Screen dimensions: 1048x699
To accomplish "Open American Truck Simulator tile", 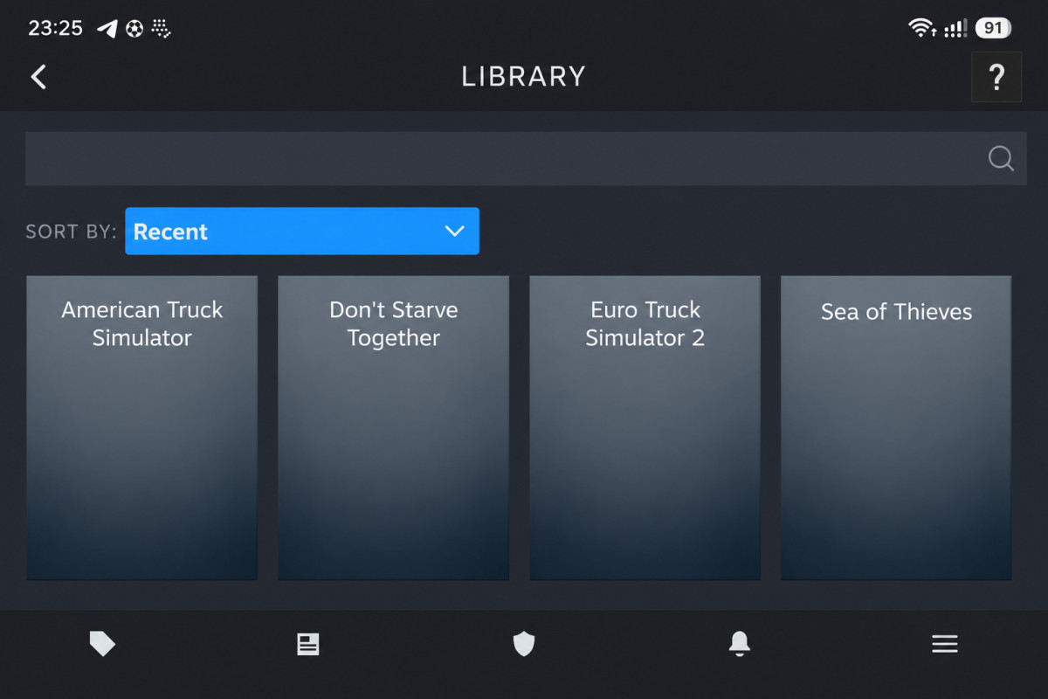I will tap(142, 428).
